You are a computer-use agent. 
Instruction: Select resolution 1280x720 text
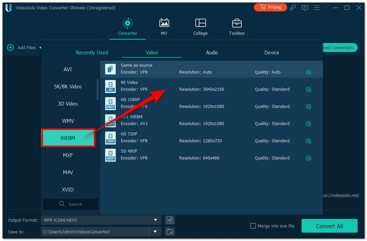(212, 141)
